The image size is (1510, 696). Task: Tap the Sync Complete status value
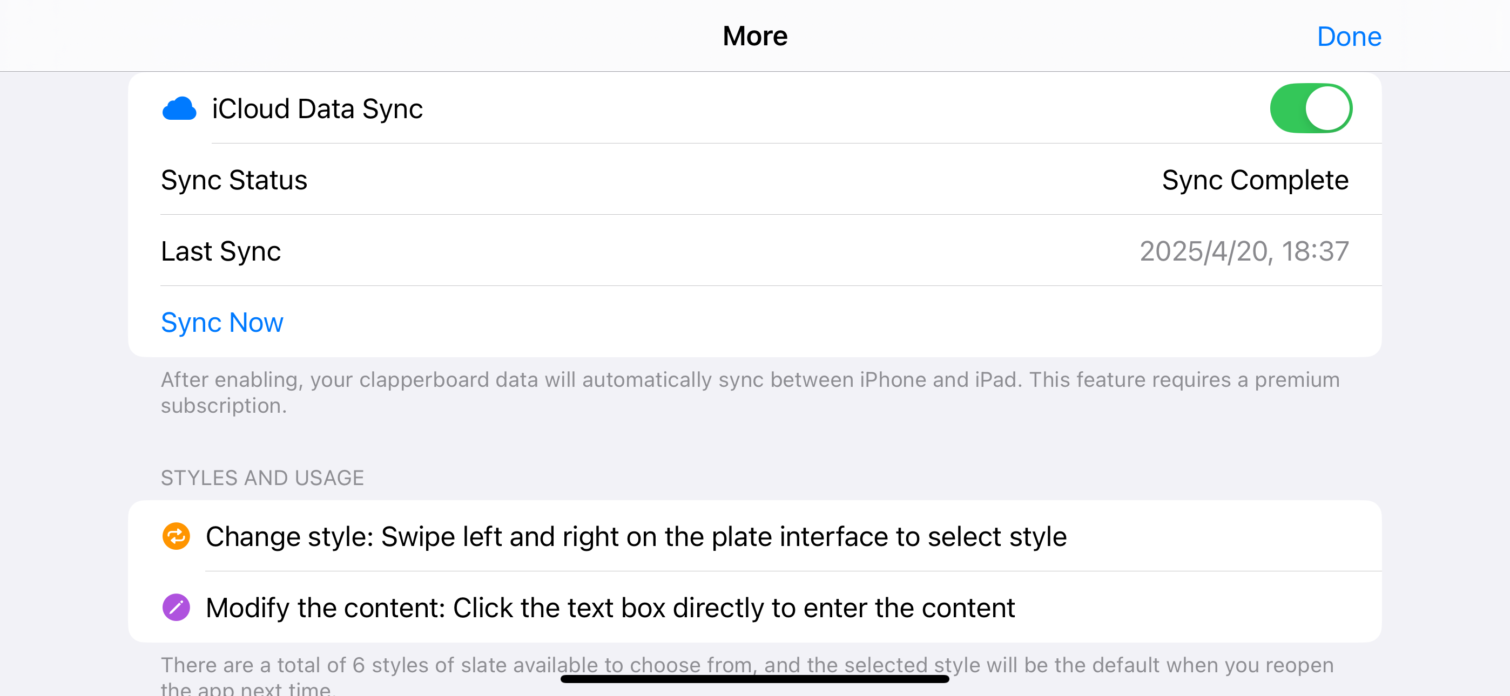(1255, 180)
